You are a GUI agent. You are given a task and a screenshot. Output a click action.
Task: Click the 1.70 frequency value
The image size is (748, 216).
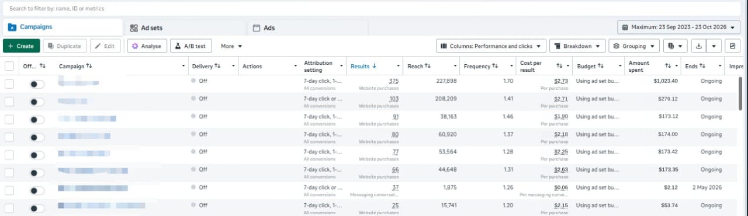point(508,81)
